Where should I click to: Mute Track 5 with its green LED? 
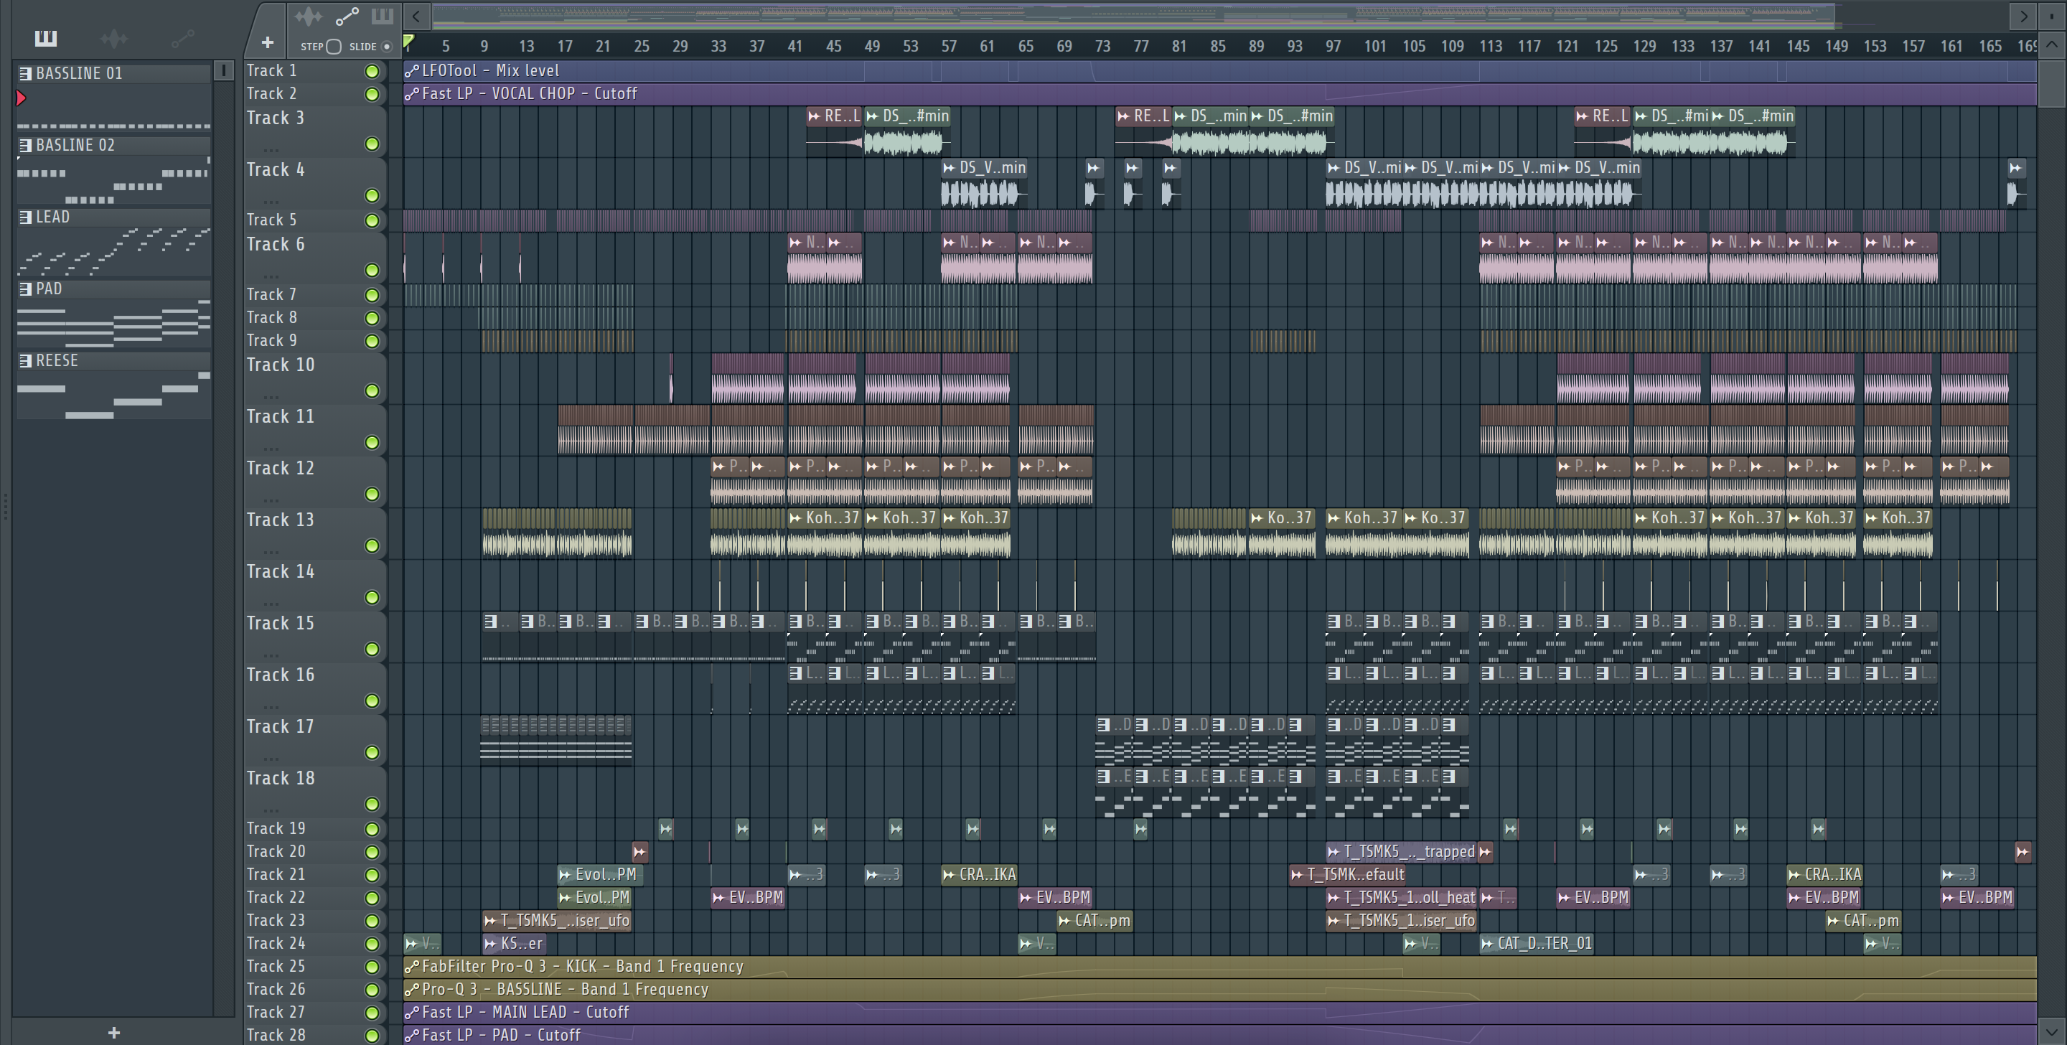372,221
